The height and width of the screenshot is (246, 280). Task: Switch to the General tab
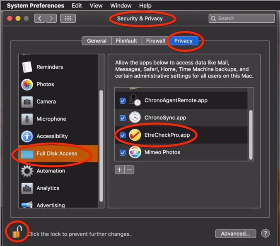click(97, 41)
